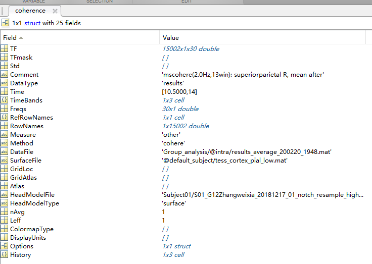This screenshot has height=264, width=372.
Task: Click the matrix icon beside GridLoc
Action: [4, 169]
